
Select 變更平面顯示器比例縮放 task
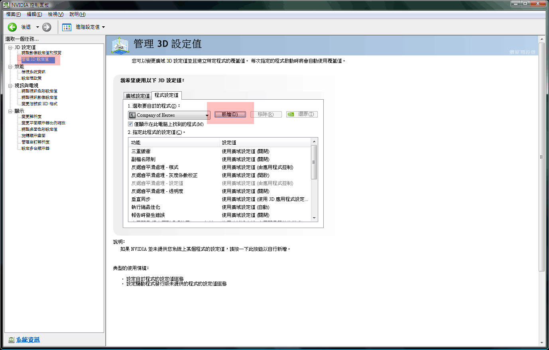pos(43,123)
